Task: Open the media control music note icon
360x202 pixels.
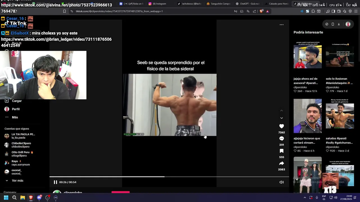Action: tap(328, 11)
